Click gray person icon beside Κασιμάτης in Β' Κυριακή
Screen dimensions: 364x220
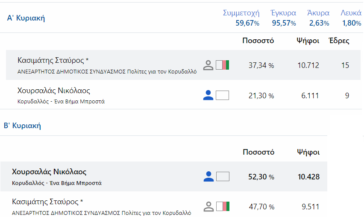coord(208,206)
